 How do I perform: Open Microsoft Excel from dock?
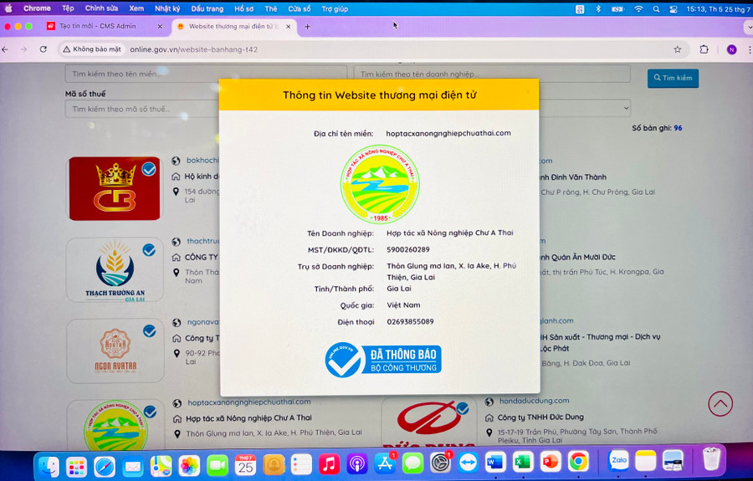pyautogui.click(x=523, y=463)
